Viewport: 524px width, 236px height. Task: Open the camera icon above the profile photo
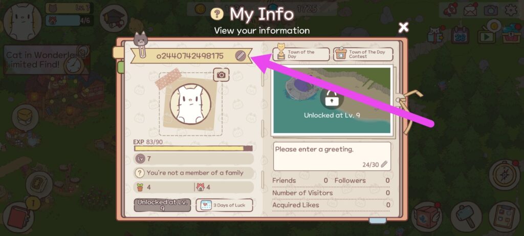tap(221, 75)
